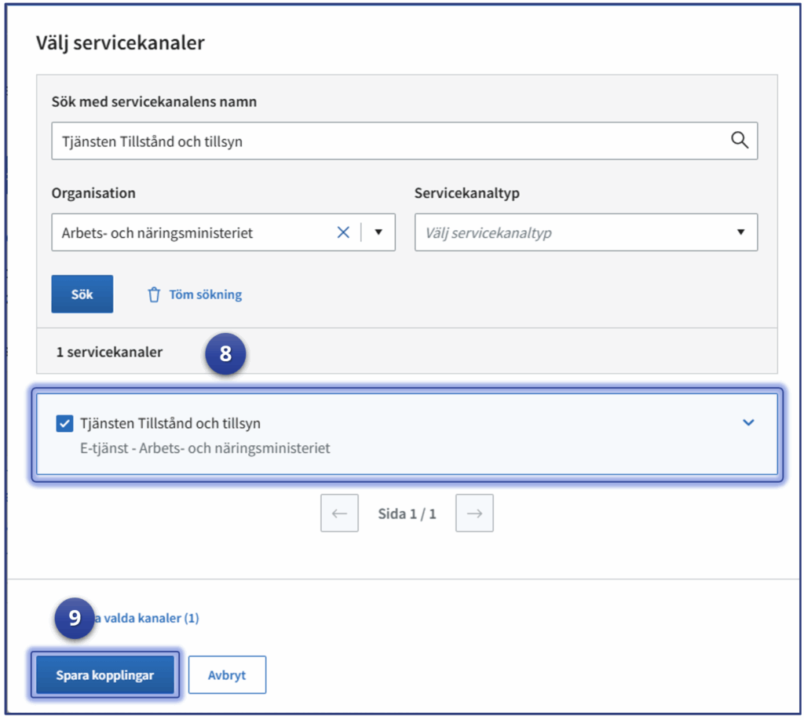Click the trash can icon beside Töm sökning

(154, 295)
